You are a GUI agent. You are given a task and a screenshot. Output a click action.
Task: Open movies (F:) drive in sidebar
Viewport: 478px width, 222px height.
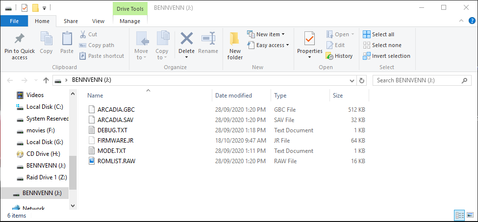[x=40, y=130]
